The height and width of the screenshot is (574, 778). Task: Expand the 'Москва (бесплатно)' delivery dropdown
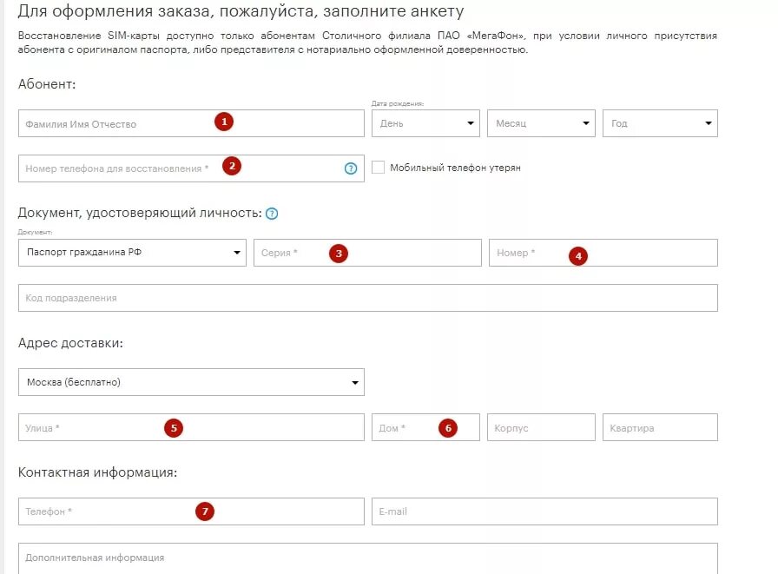coord(191,382)
